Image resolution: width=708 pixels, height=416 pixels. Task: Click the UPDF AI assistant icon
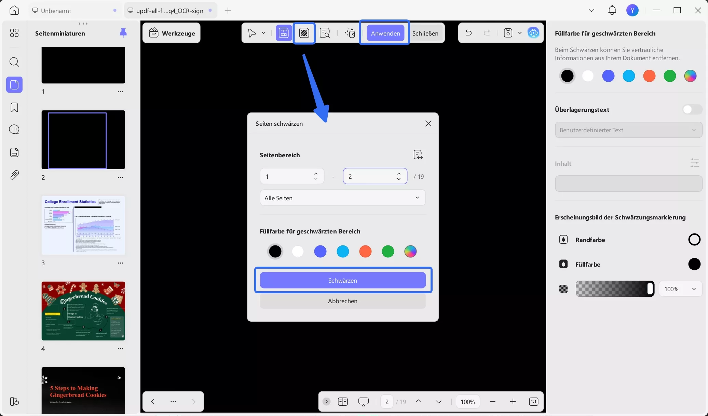pos(533,33)
